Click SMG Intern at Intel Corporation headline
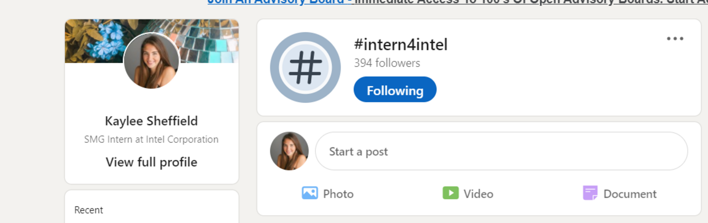Viewport: 708px width, 223px height. pos(151,139)
